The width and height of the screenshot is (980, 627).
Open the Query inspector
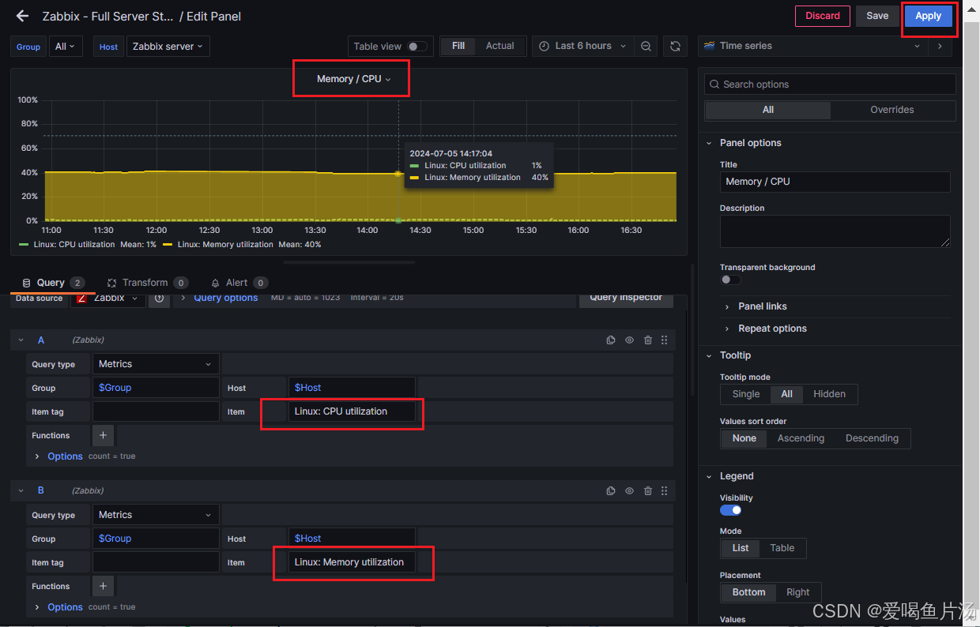point(626,298)
